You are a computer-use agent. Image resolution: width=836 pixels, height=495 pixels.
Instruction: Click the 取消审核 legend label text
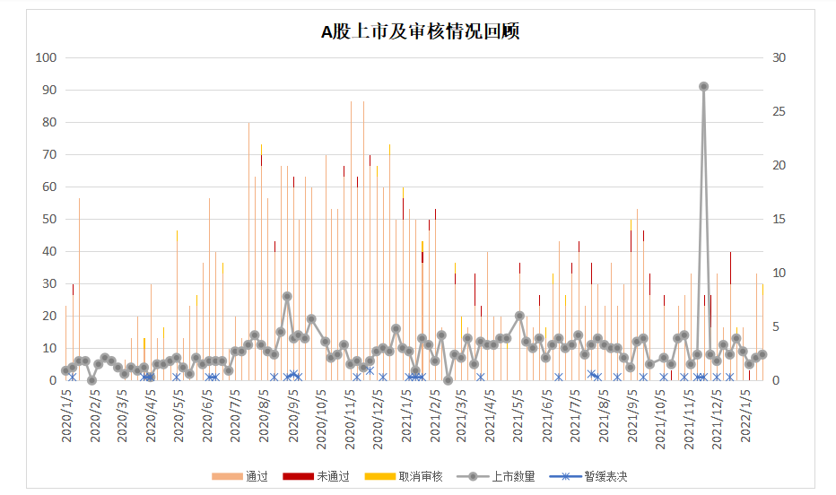coord(421,476)
